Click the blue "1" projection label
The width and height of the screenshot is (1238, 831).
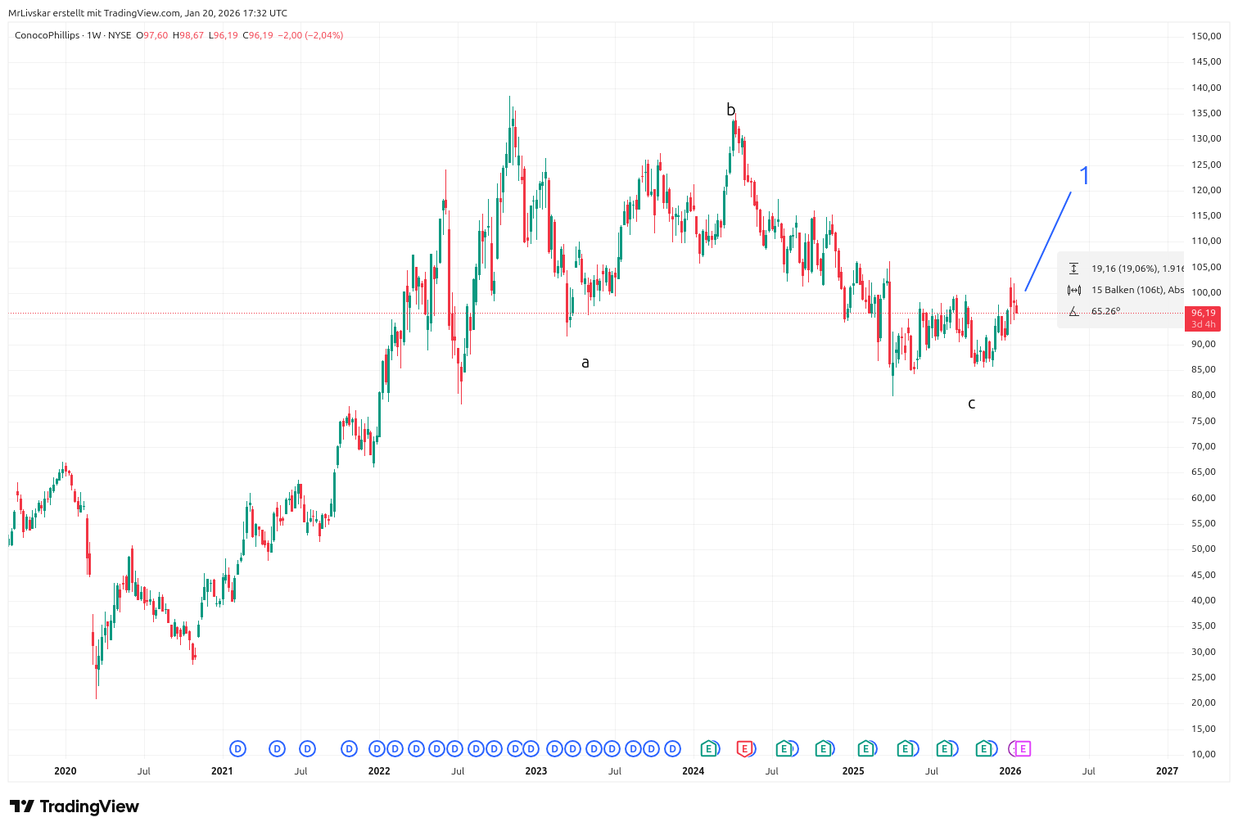[x=1084, y=175]
